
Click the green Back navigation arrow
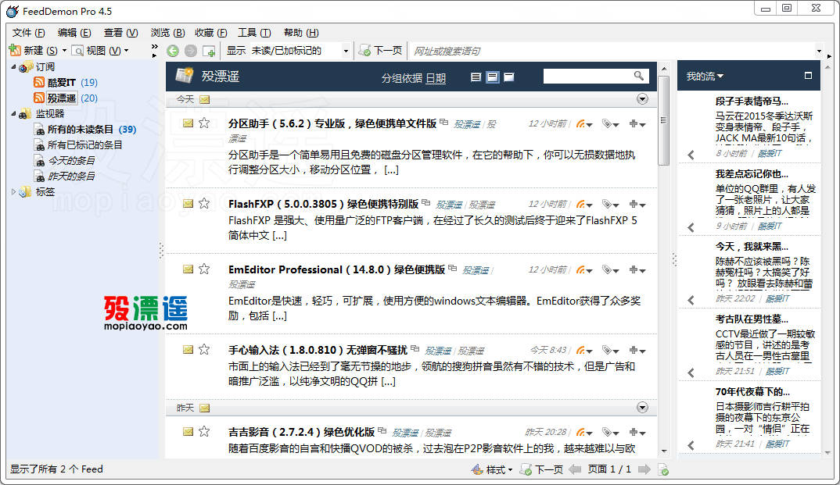[x=173, y=51]
